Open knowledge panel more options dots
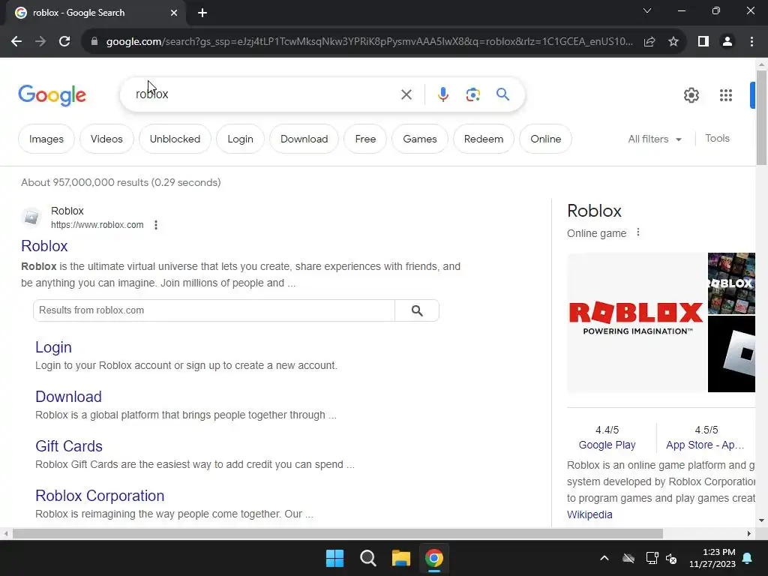Image resolution: width=768 pixels, height=576 pixels. pos(637,232)
